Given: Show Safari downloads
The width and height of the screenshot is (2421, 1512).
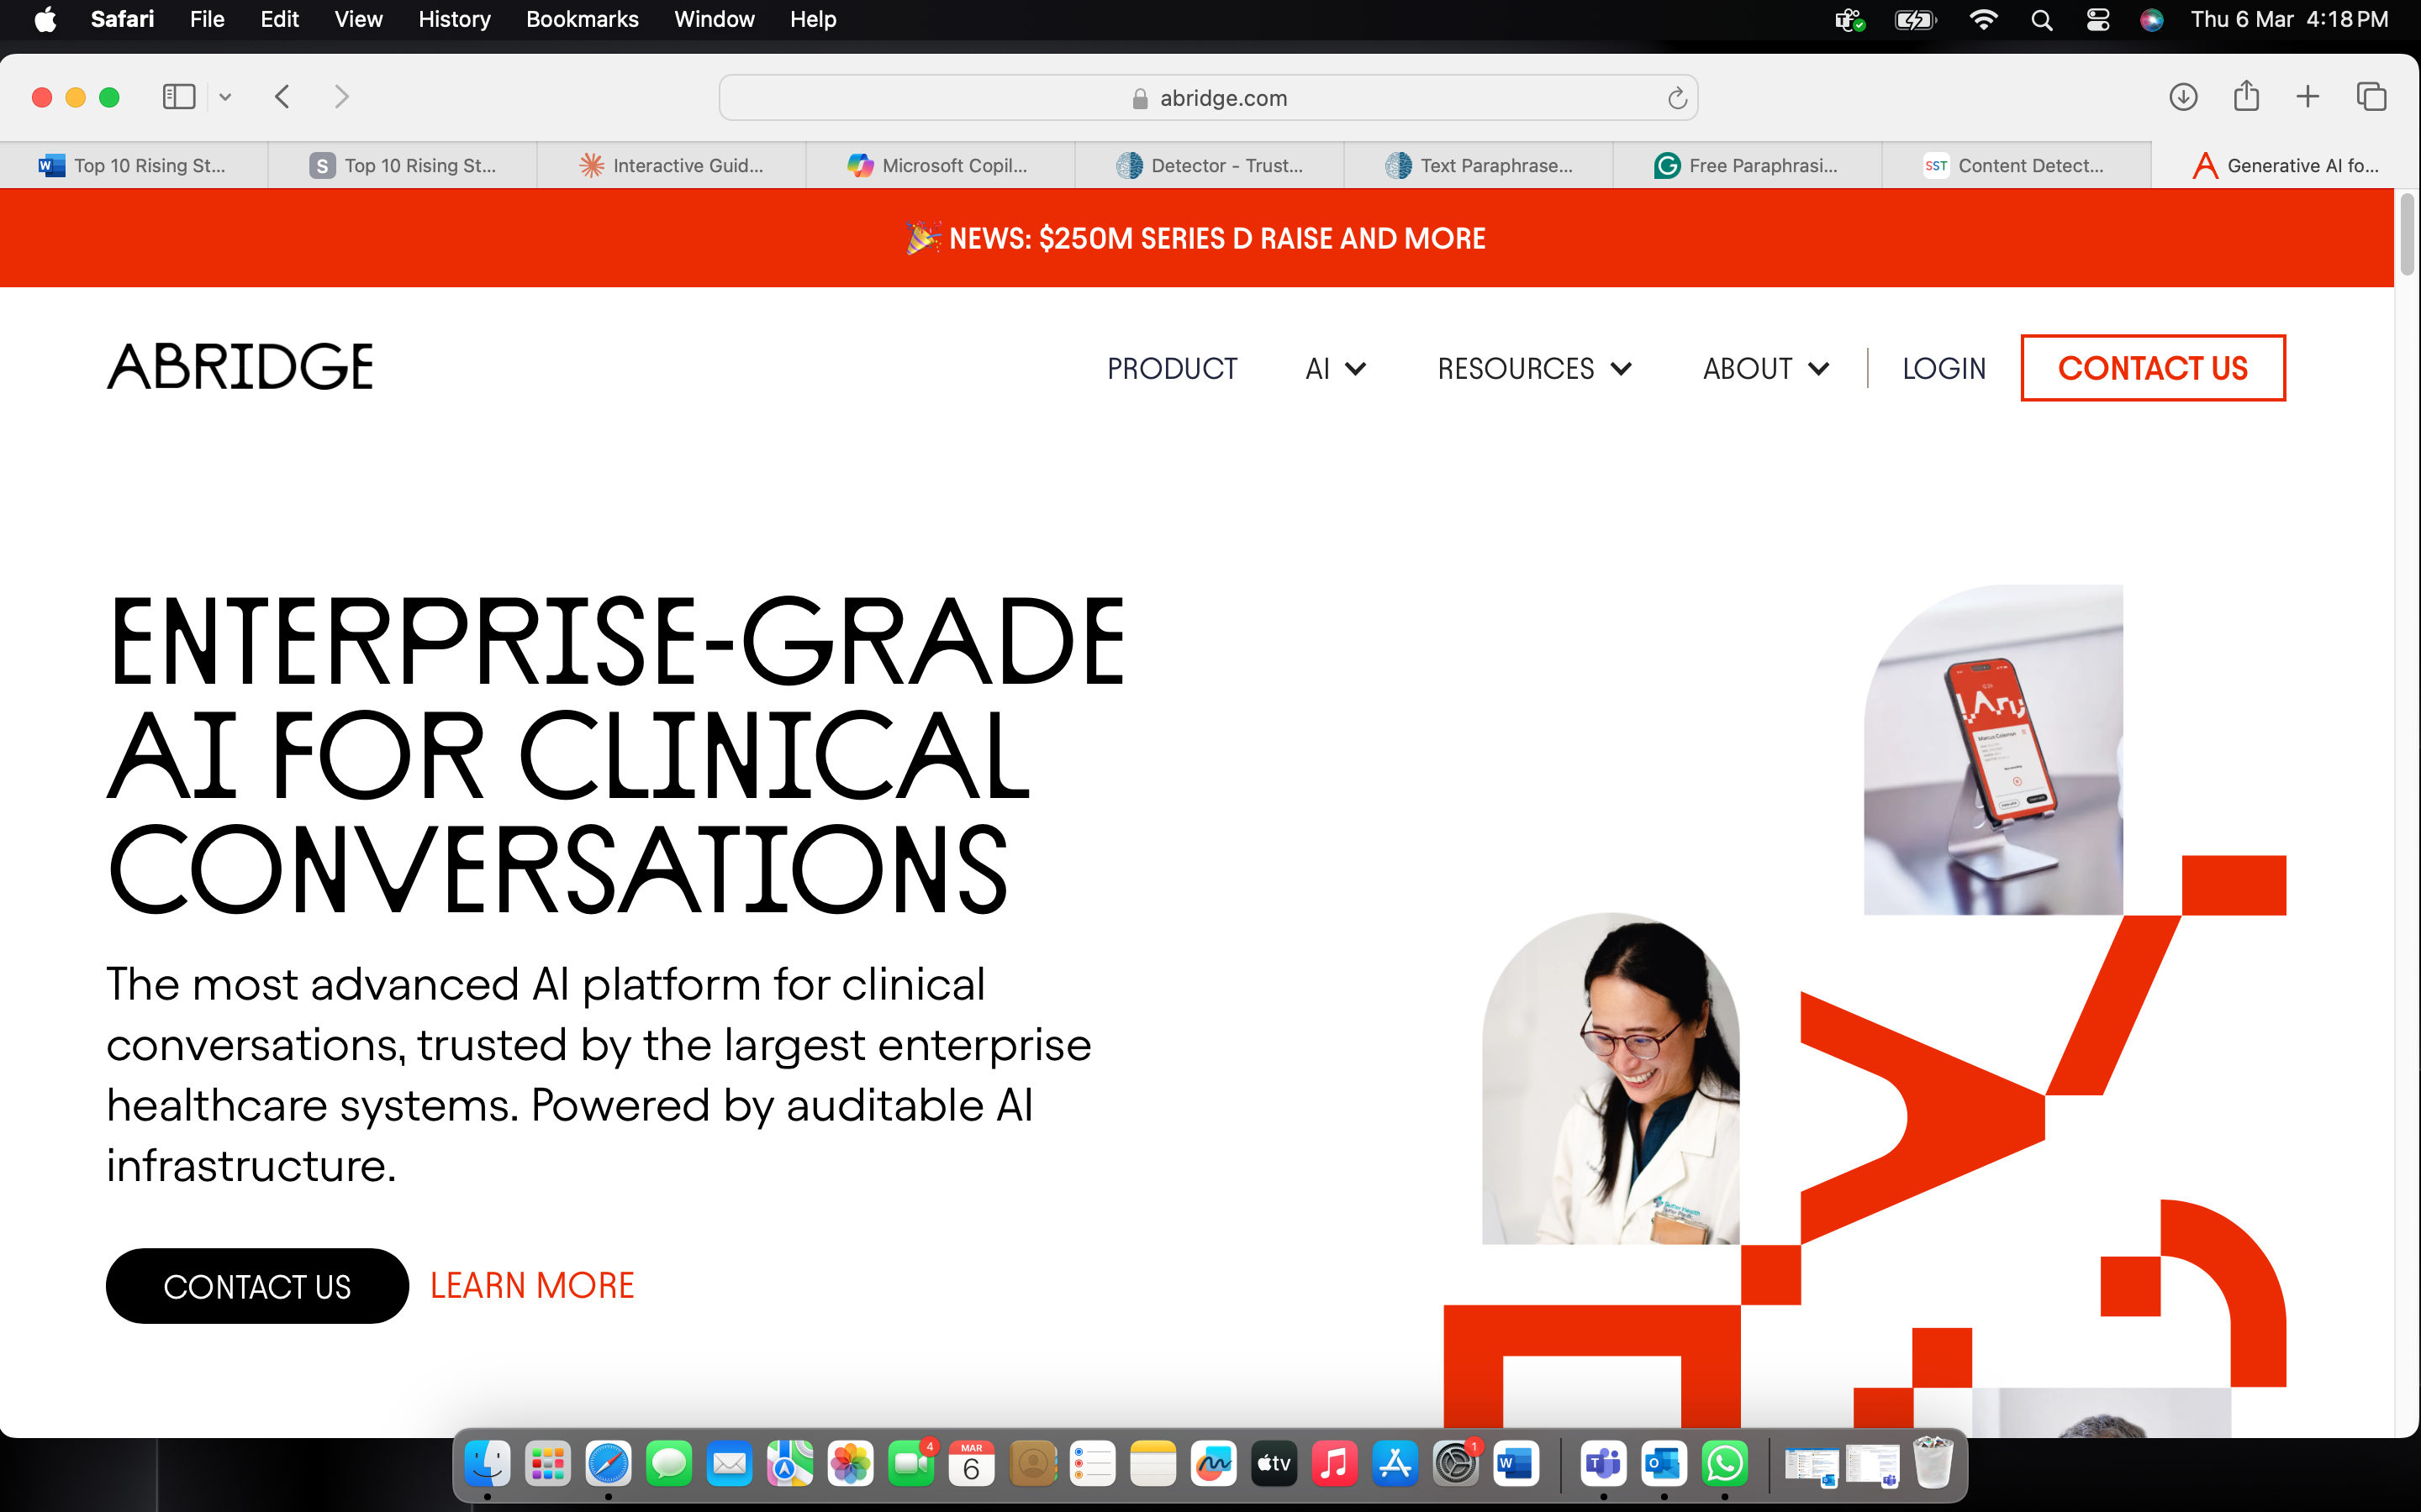Looking at the screenshot, I should (x=2183, y=97).
